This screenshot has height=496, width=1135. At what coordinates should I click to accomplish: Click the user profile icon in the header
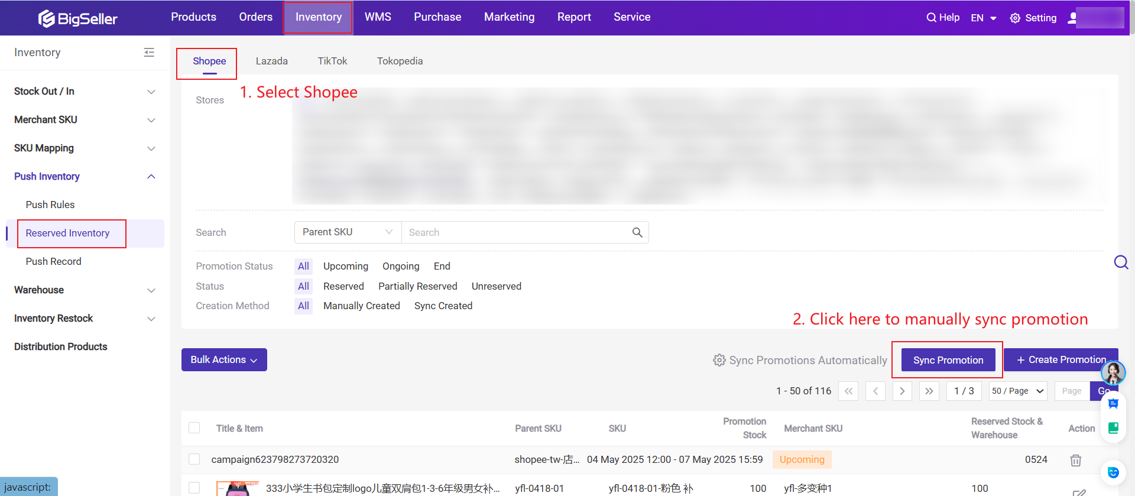[1072, 18]
